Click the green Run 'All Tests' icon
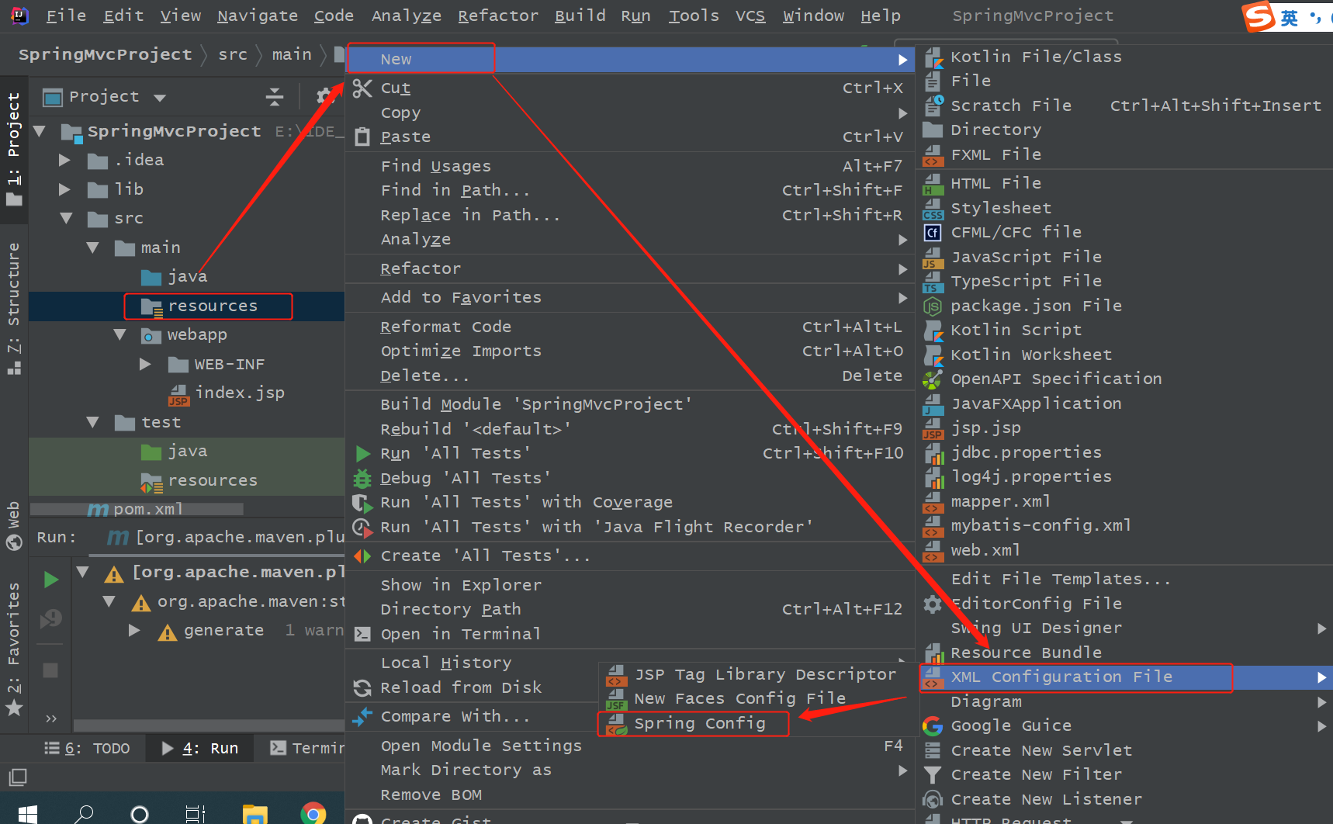This screenshot has height=824, width=1333. point(362,454)
